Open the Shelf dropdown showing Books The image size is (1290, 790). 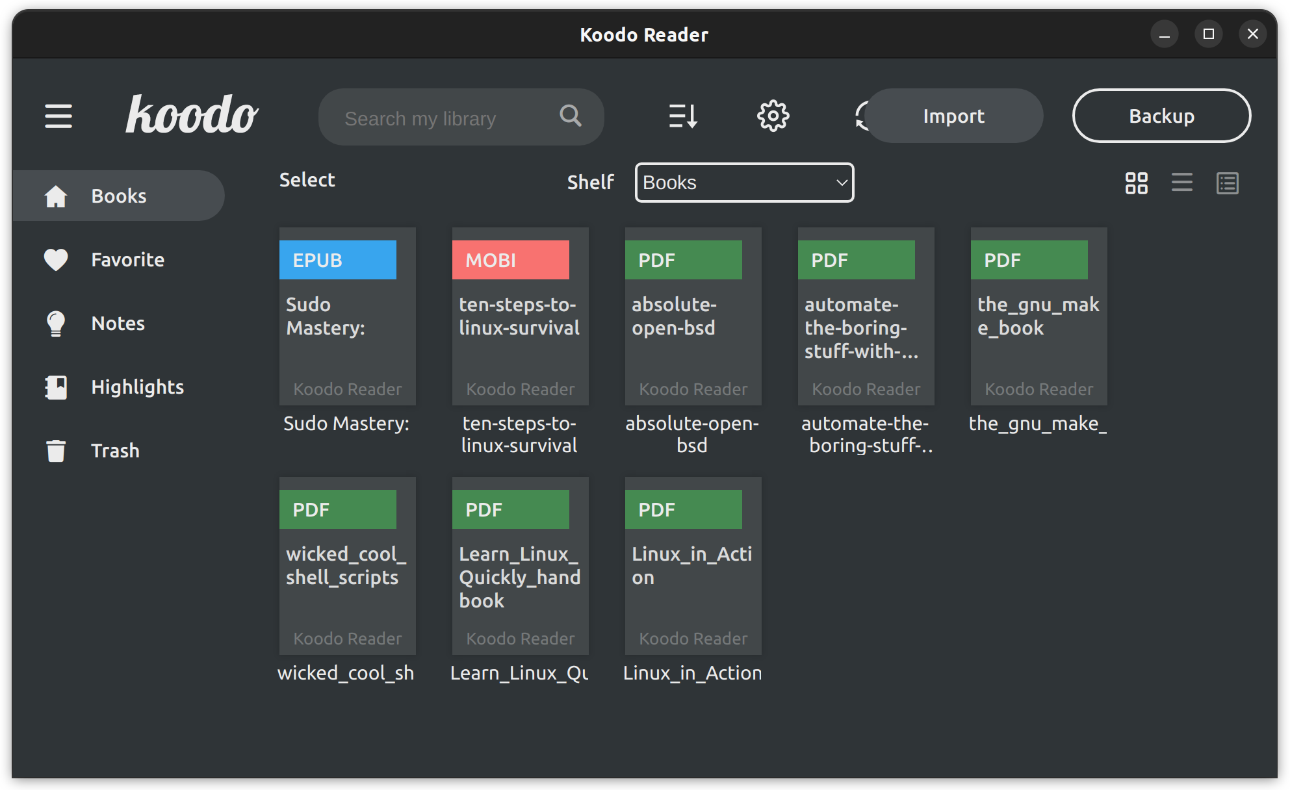[744, 183]
